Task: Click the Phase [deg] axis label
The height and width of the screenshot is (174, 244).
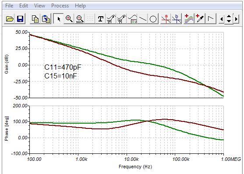Action: (x=7, y=128)
